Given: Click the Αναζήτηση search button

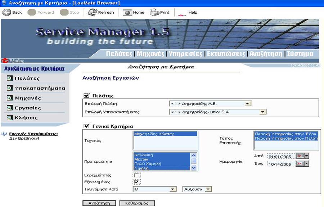Looking at the screenshot, I should tap(99, 203).
